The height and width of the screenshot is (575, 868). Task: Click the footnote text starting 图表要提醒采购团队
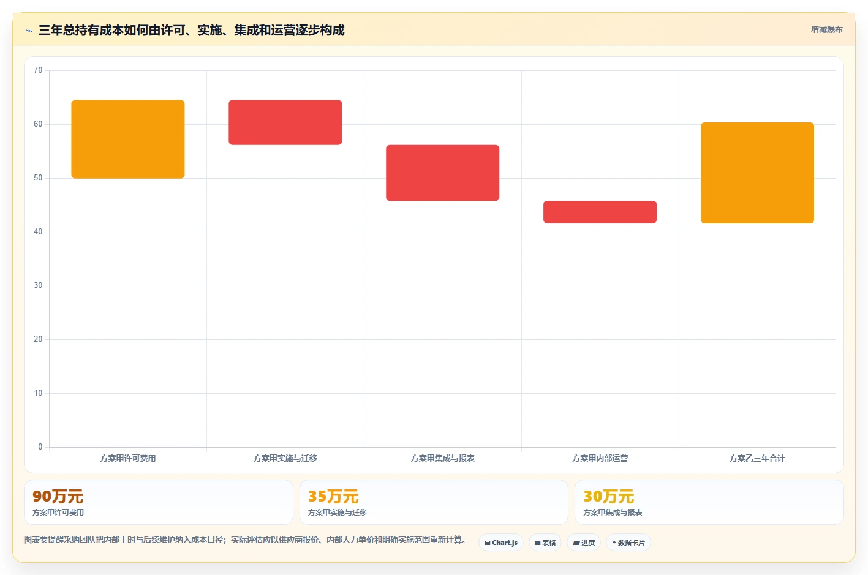point(246,540)
